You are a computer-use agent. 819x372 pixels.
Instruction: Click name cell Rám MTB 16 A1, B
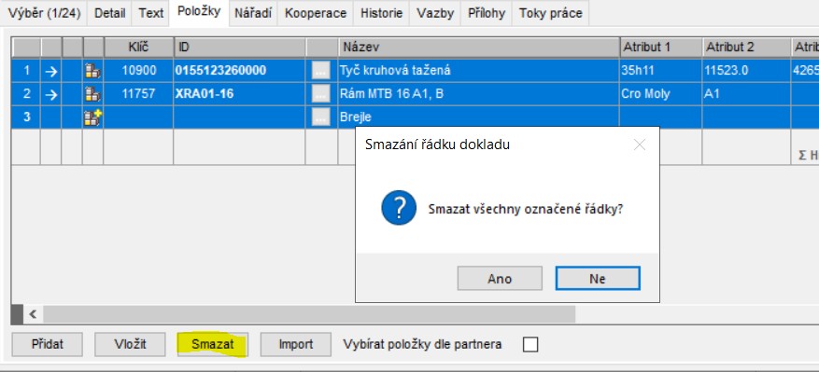pos(479,94)
